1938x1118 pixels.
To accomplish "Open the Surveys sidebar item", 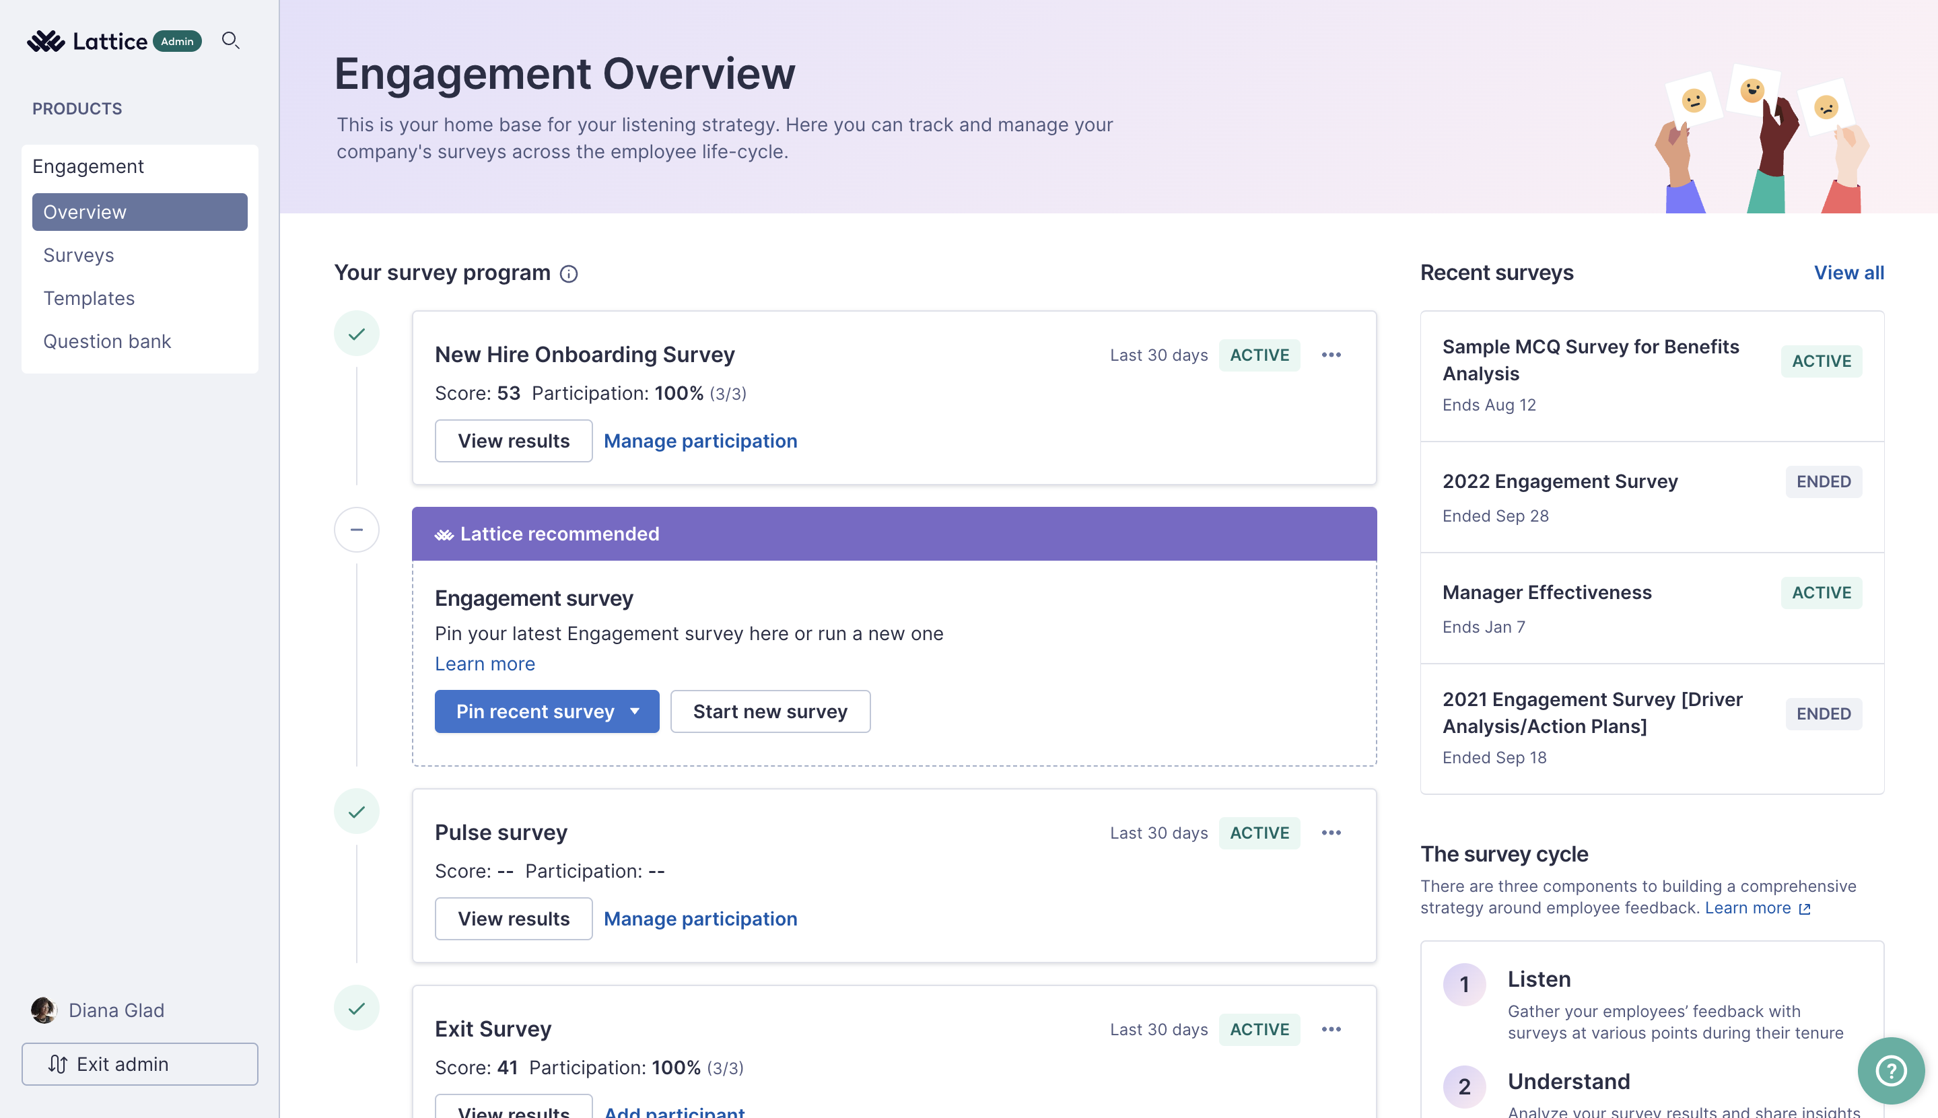I will (x=78, y=255).
